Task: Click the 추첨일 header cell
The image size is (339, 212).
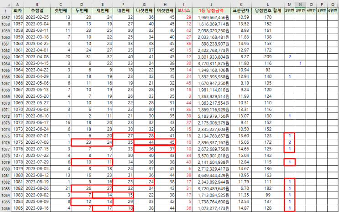Action: [37, 10]
